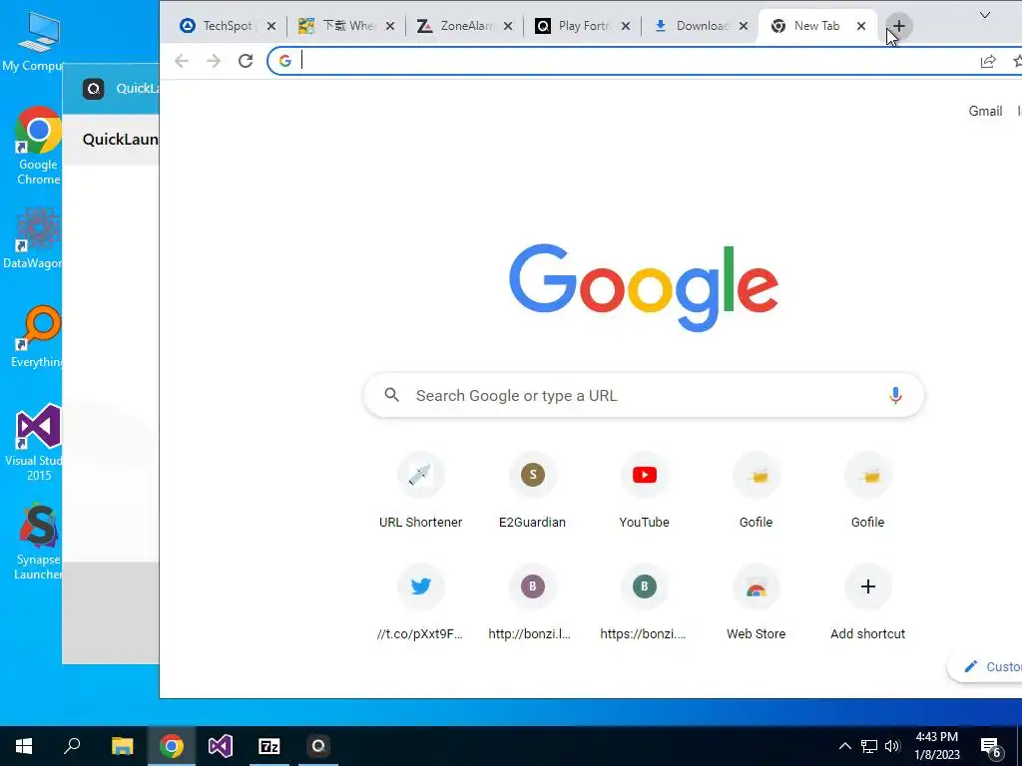Open the Windows Start menu

click(24, 746)
